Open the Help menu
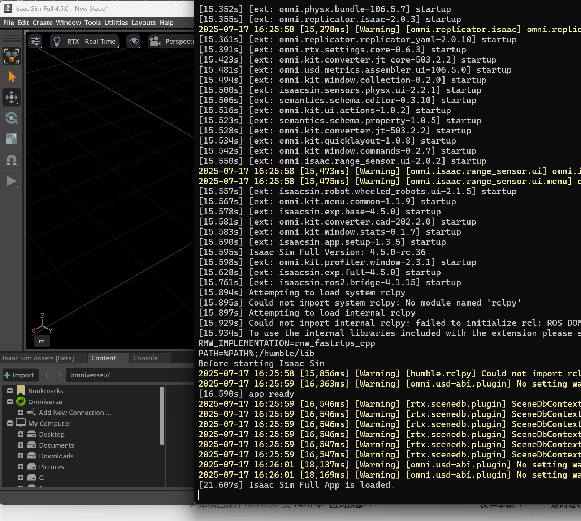This screenshot has height=521, width=581. click(x=166, y=22)
